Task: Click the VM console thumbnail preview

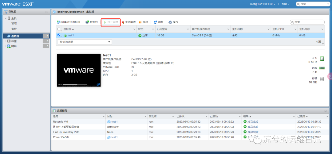Action: point(79,70)
